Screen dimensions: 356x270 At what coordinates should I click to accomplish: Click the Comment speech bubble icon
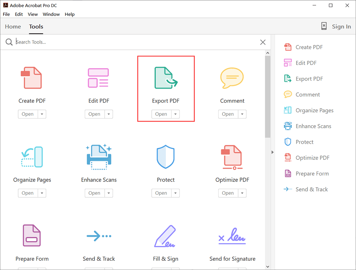232,78
